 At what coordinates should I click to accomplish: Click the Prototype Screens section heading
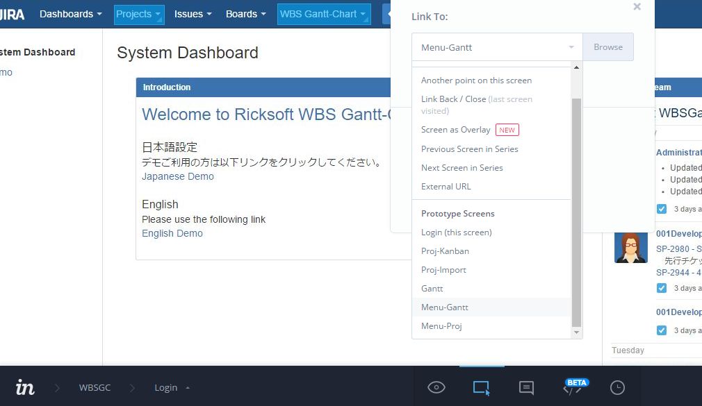click(457, 214)
